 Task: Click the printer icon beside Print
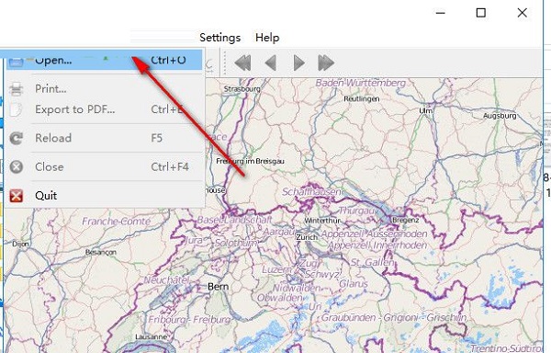coord(17,89)
